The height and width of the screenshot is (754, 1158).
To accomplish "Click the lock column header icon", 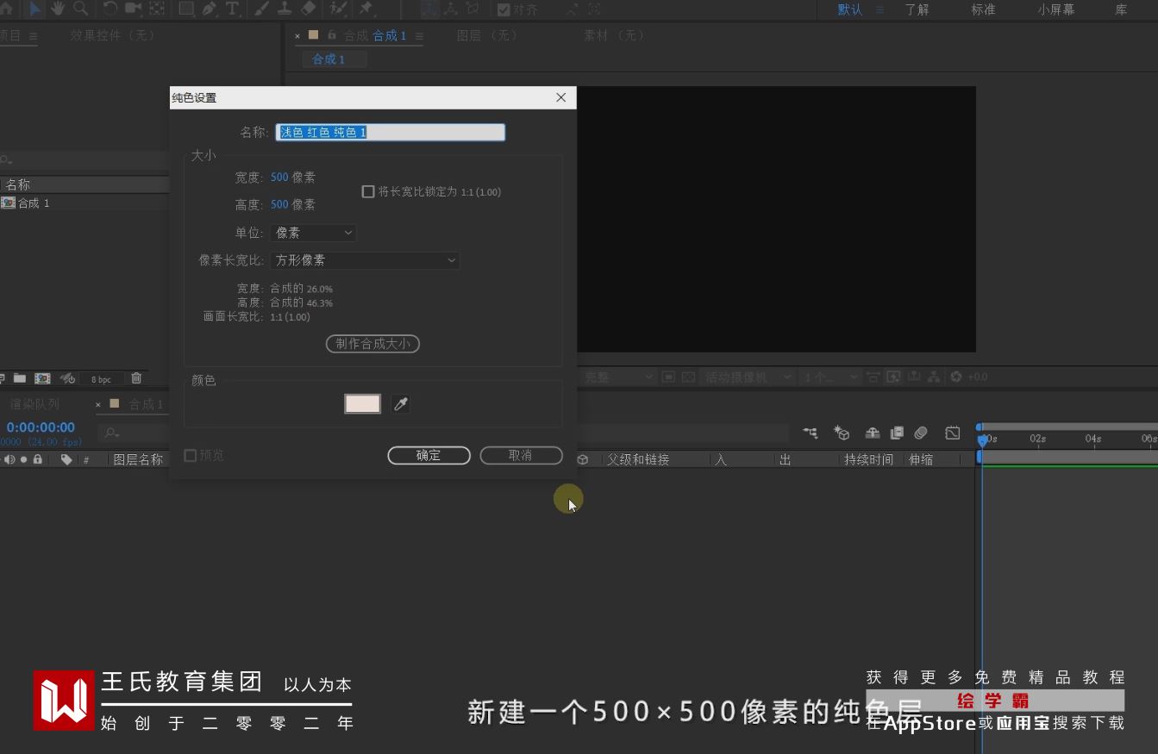I will tap(38, 459).
